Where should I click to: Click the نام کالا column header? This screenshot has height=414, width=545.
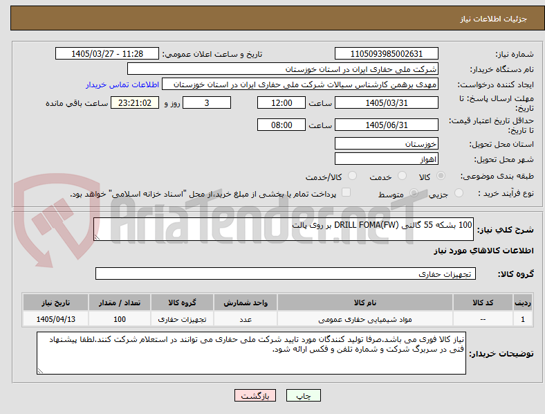[x=365, y=303]
